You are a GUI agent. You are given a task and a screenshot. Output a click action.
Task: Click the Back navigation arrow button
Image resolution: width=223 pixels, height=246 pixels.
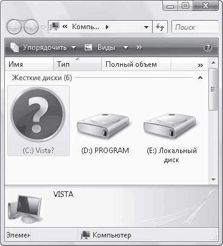[x=14, y=27]
